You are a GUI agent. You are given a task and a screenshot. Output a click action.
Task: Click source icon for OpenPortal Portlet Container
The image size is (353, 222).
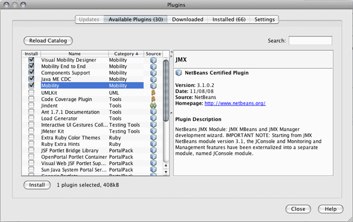(153, 157)
